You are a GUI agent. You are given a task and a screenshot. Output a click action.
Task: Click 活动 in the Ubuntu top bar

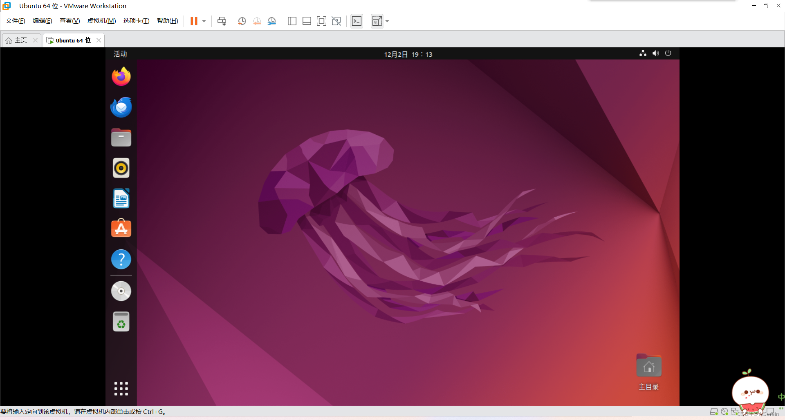120,53
